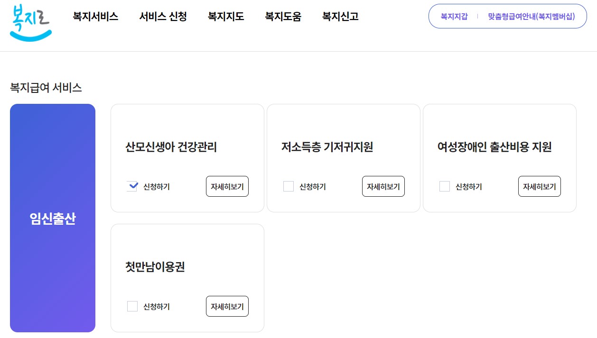The image size is (597, 338).
Task: Open the 서비스 신청 menu
Action: tap(163, 16)
